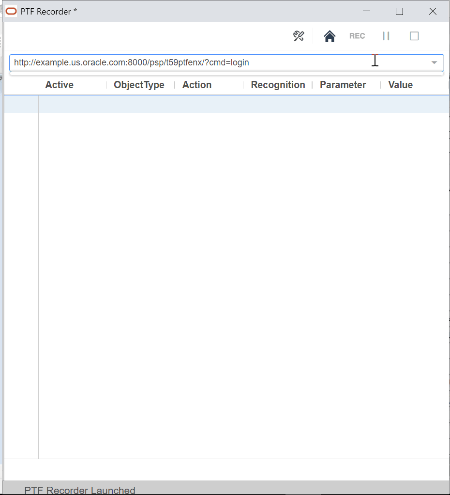Screen dimensions: 450x495
Task: Click the Action column header
Action: [196, 85]
